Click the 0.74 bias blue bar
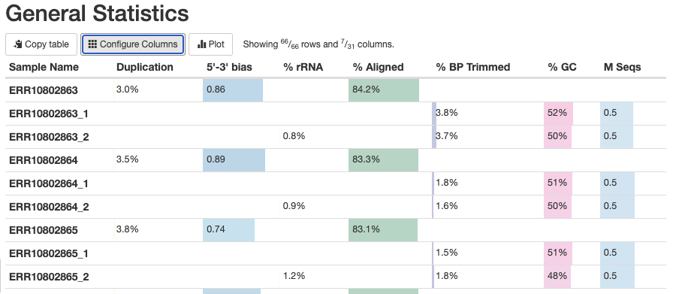This screenshot has height=294, width=673. tap(229, 230)
